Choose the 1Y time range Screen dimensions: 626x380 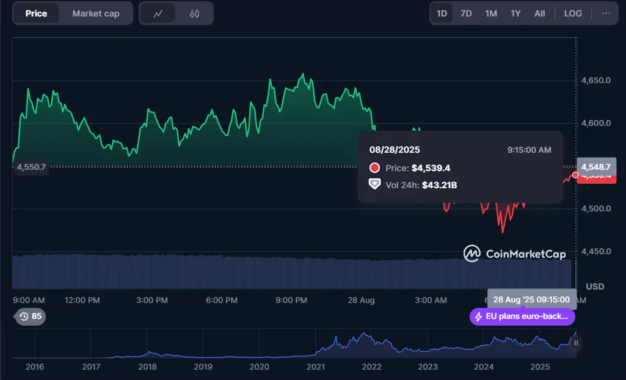tap(515, 13)
